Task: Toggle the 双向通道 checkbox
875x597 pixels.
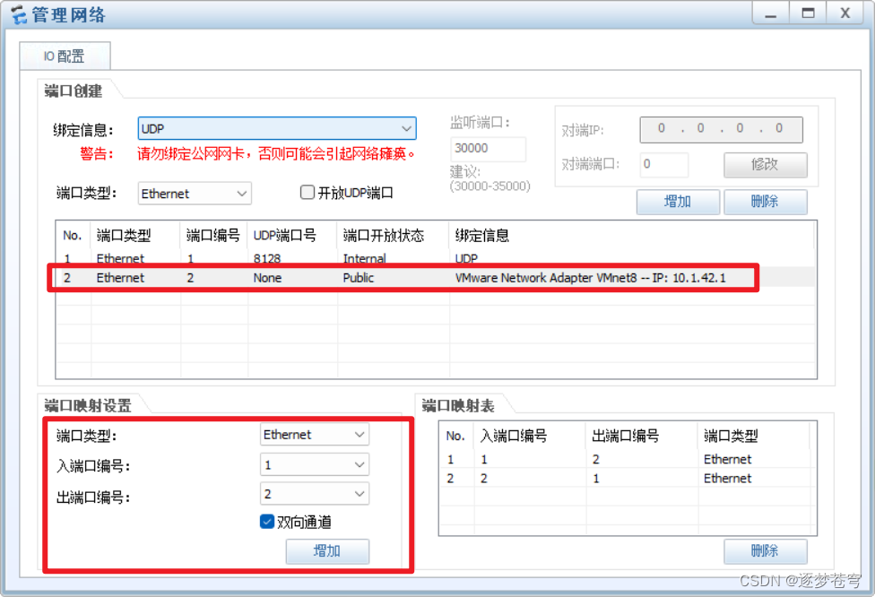Action: 267,522
